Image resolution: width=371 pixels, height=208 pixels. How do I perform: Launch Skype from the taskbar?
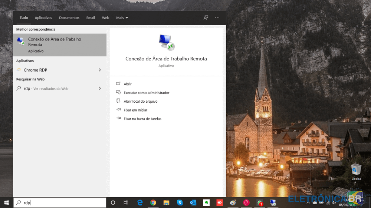180,202
